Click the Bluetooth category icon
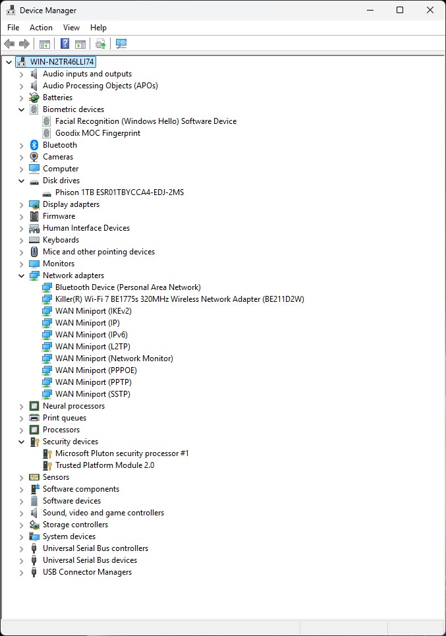Image resolution: width=446 pixels, height=636 pixels. 34,145
